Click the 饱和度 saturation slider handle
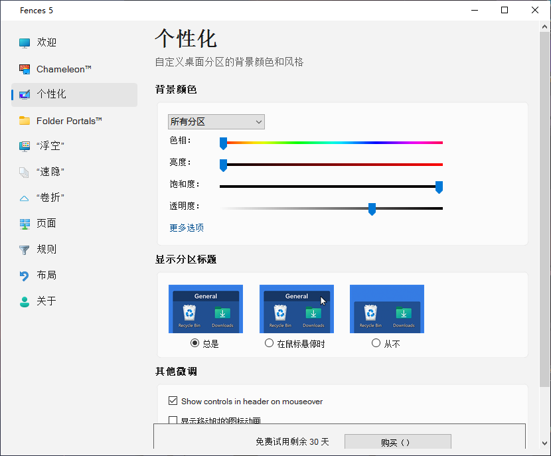Image resolution: width=551 pixels, height=456 pixels. [x=439, y=187]
